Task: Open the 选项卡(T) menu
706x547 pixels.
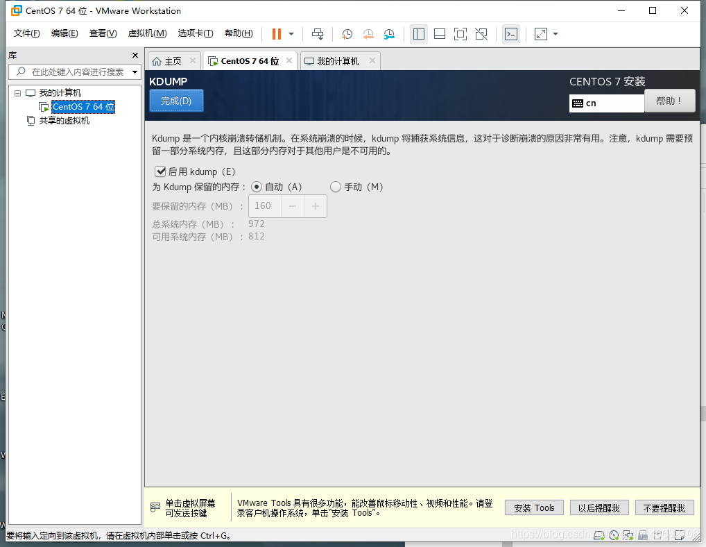Action: click(196, 33)
